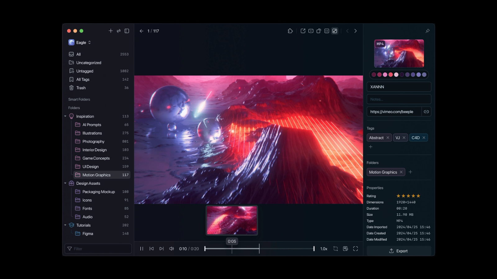Collapse the Tutorials folder group

click(65, 225)
